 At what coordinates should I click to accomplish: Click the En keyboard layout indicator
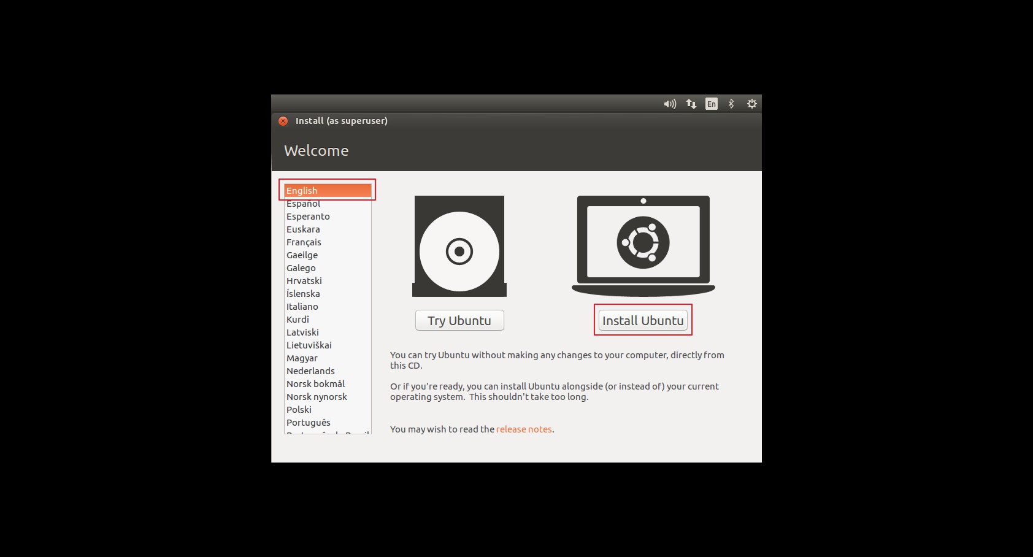tap(711, 104)
